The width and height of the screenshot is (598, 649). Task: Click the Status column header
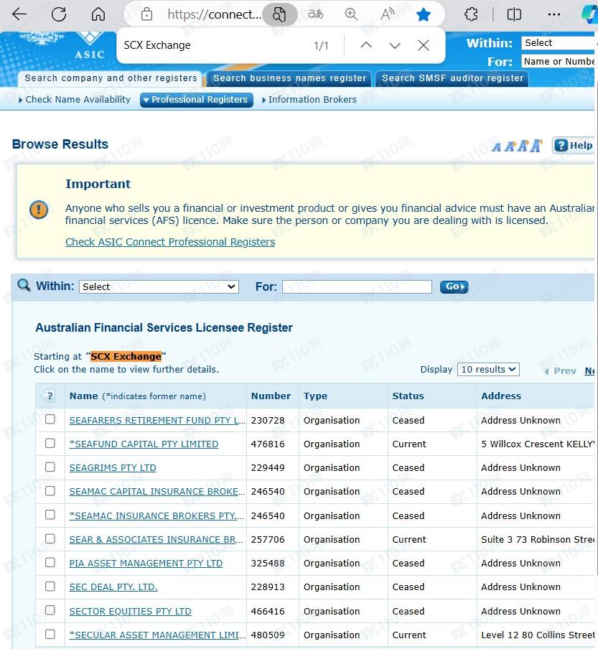(x=408, y=396)
